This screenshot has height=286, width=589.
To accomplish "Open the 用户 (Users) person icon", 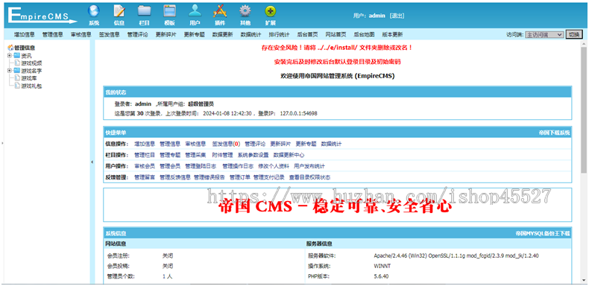I will pyautogui.click(x=195, y=11).
